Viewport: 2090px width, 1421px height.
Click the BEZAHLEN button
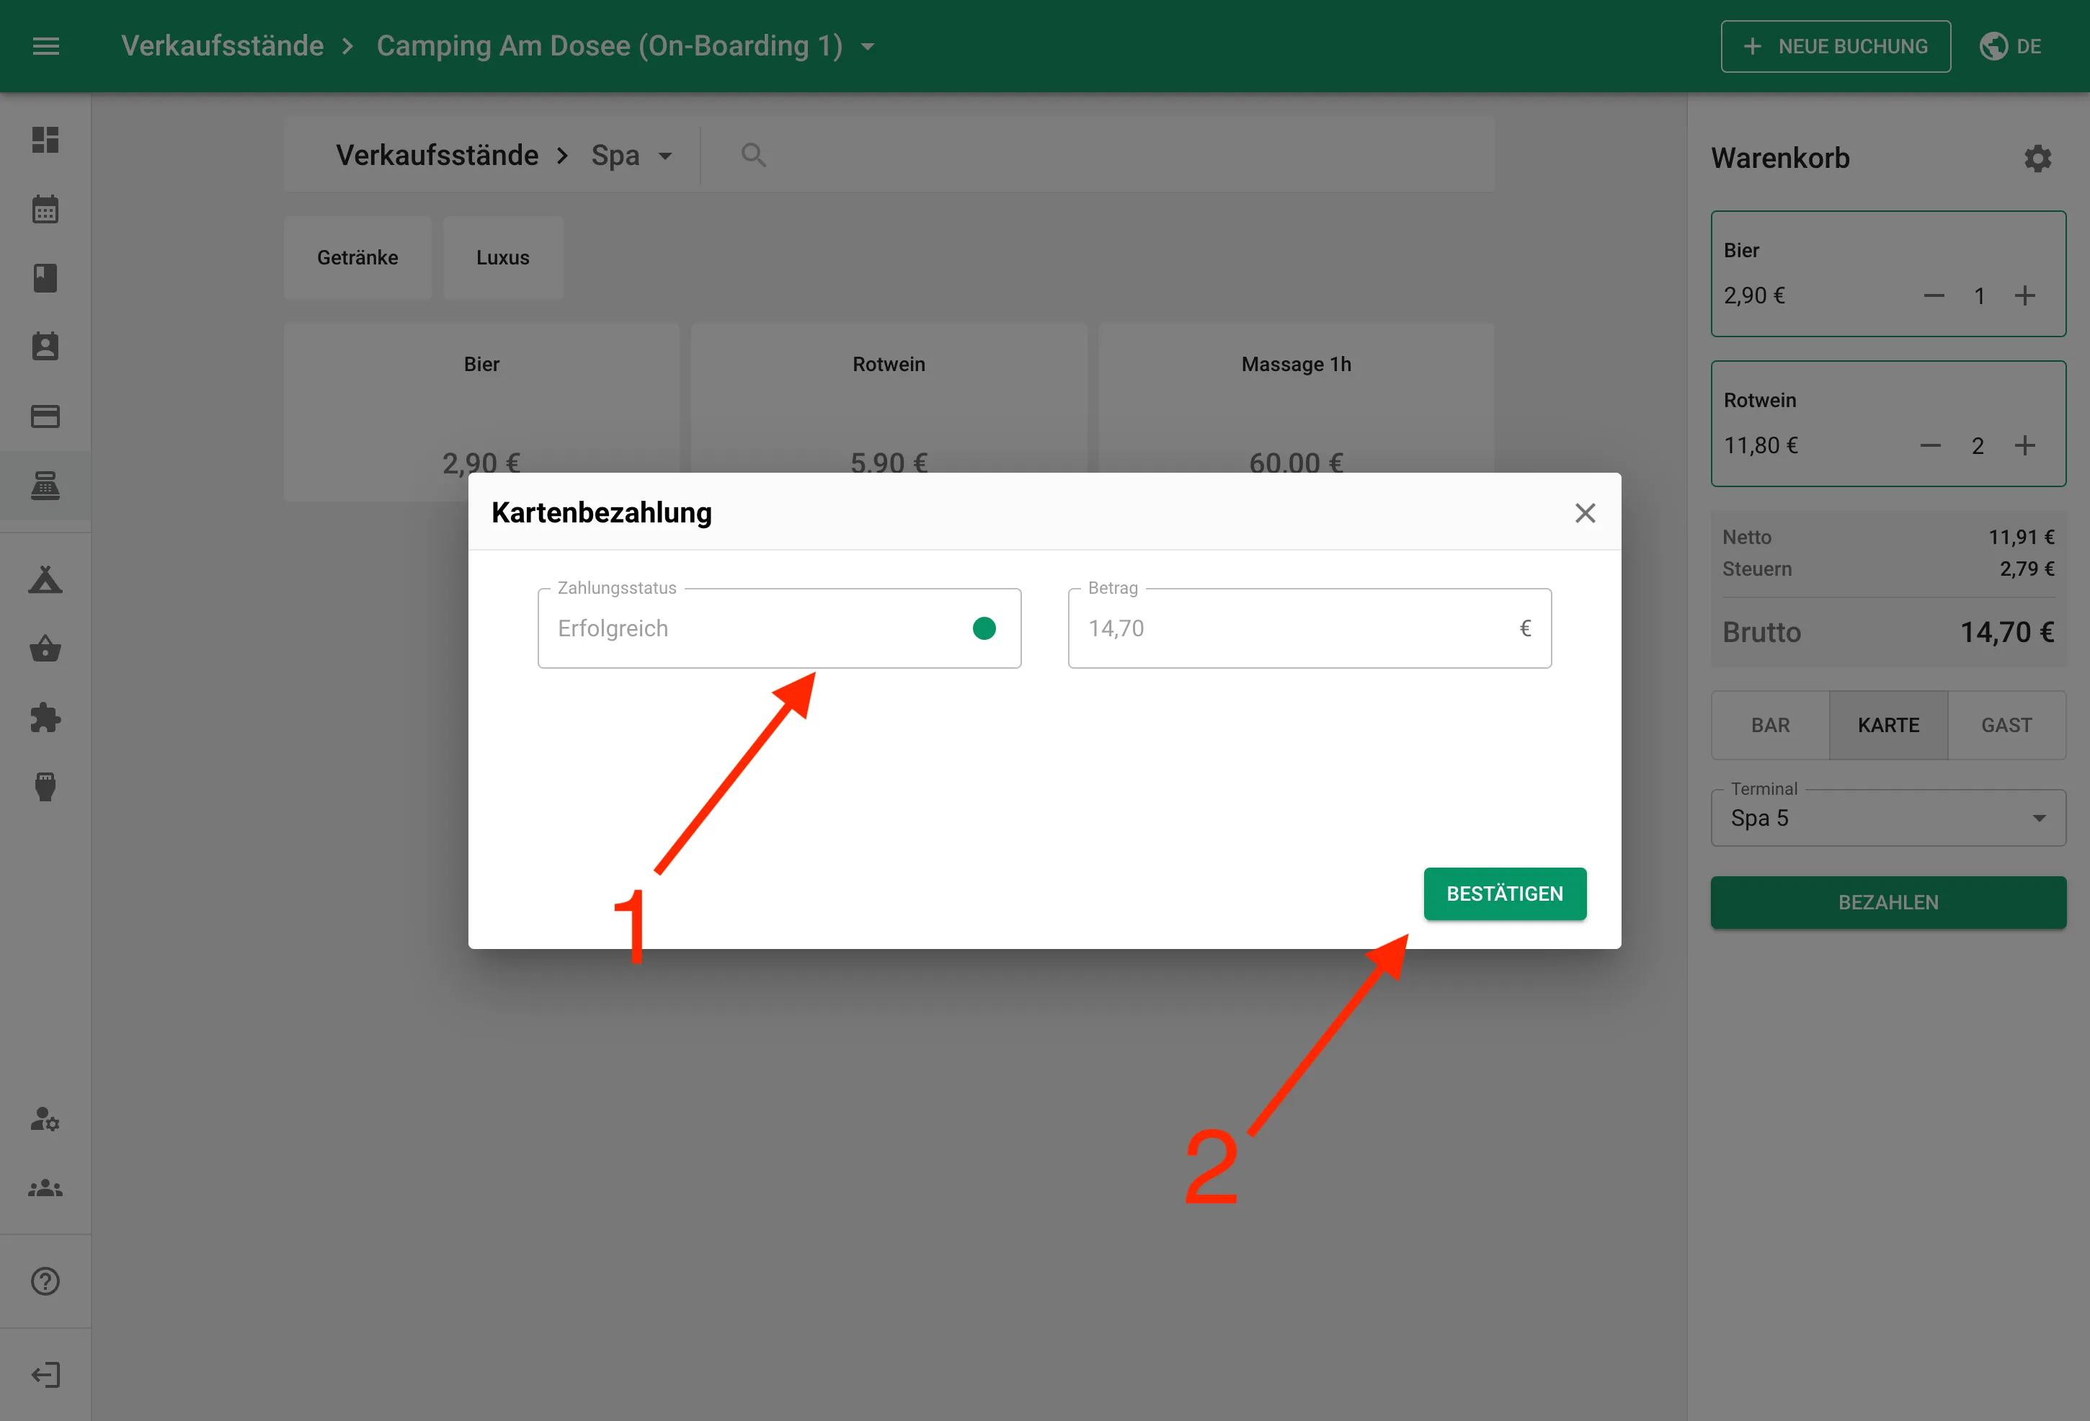(x=1888, y=902)
